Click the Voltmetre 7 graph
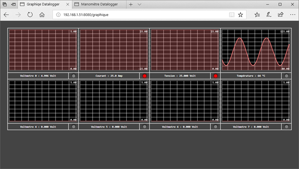Viewport: 299px width, 169px height. pyautogui.click(x=256, y=101)
